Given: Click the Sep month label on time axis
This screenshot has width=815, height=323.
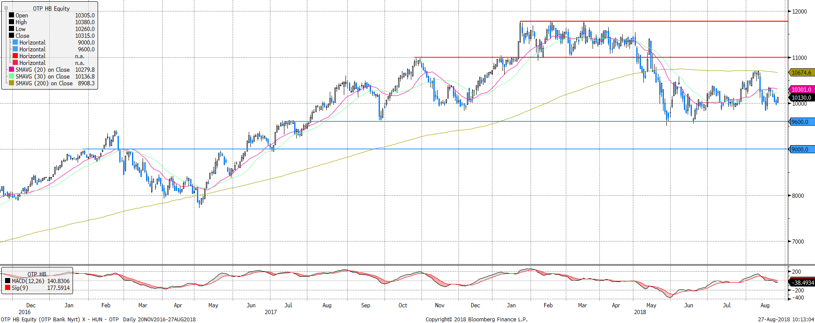Looking at the screenshot, I should tap(365, 305).
